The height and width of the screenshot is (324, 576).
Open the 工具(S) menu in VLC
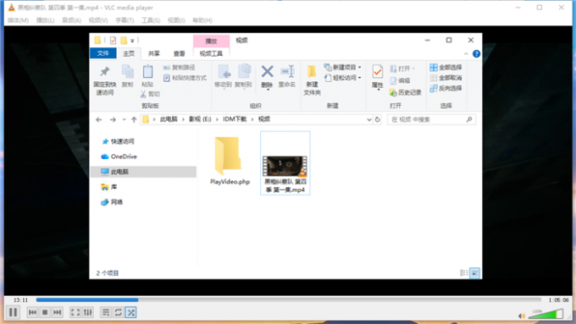tap(151, 20)
